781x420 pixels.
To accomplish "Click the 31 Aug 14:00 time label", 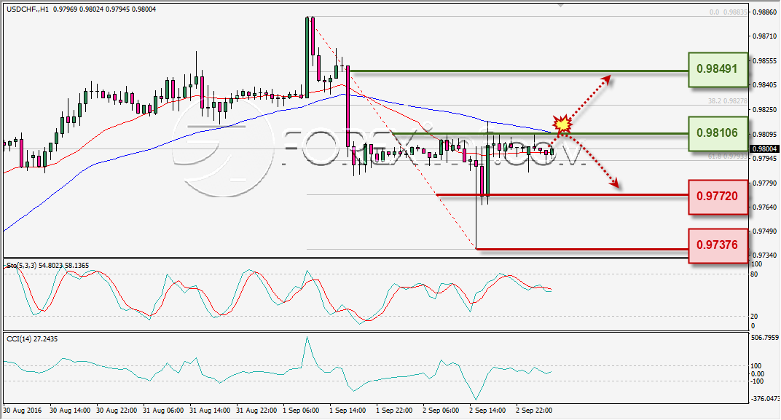I will [210, 411].
